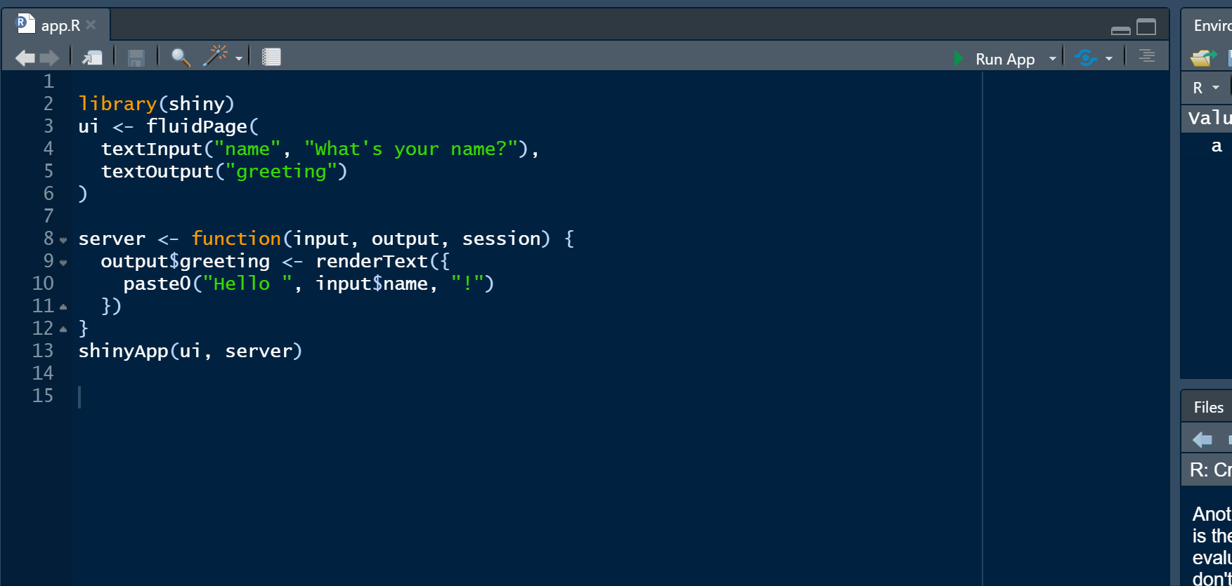
Task: Collapse the server function fold on line 8
Action: coord(63,241)
